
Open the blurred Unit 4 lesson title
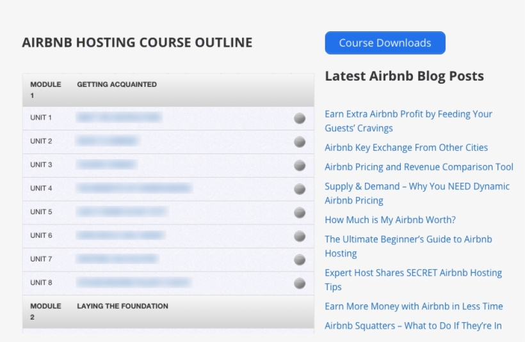point(134,188)
